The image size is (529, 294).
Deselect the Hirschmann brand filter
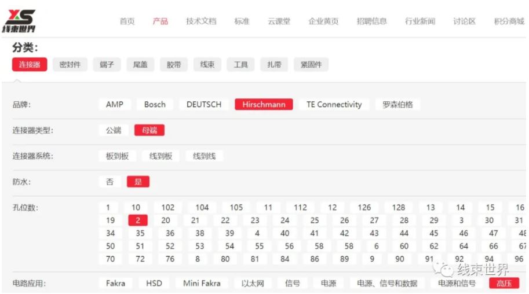(264, 105)
